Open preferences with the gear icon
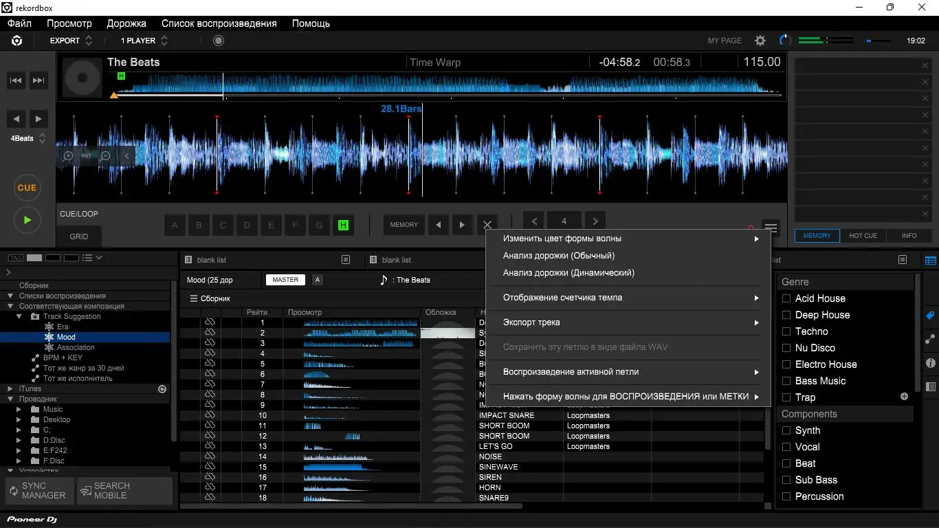The image size is (939, 528). 760,41
